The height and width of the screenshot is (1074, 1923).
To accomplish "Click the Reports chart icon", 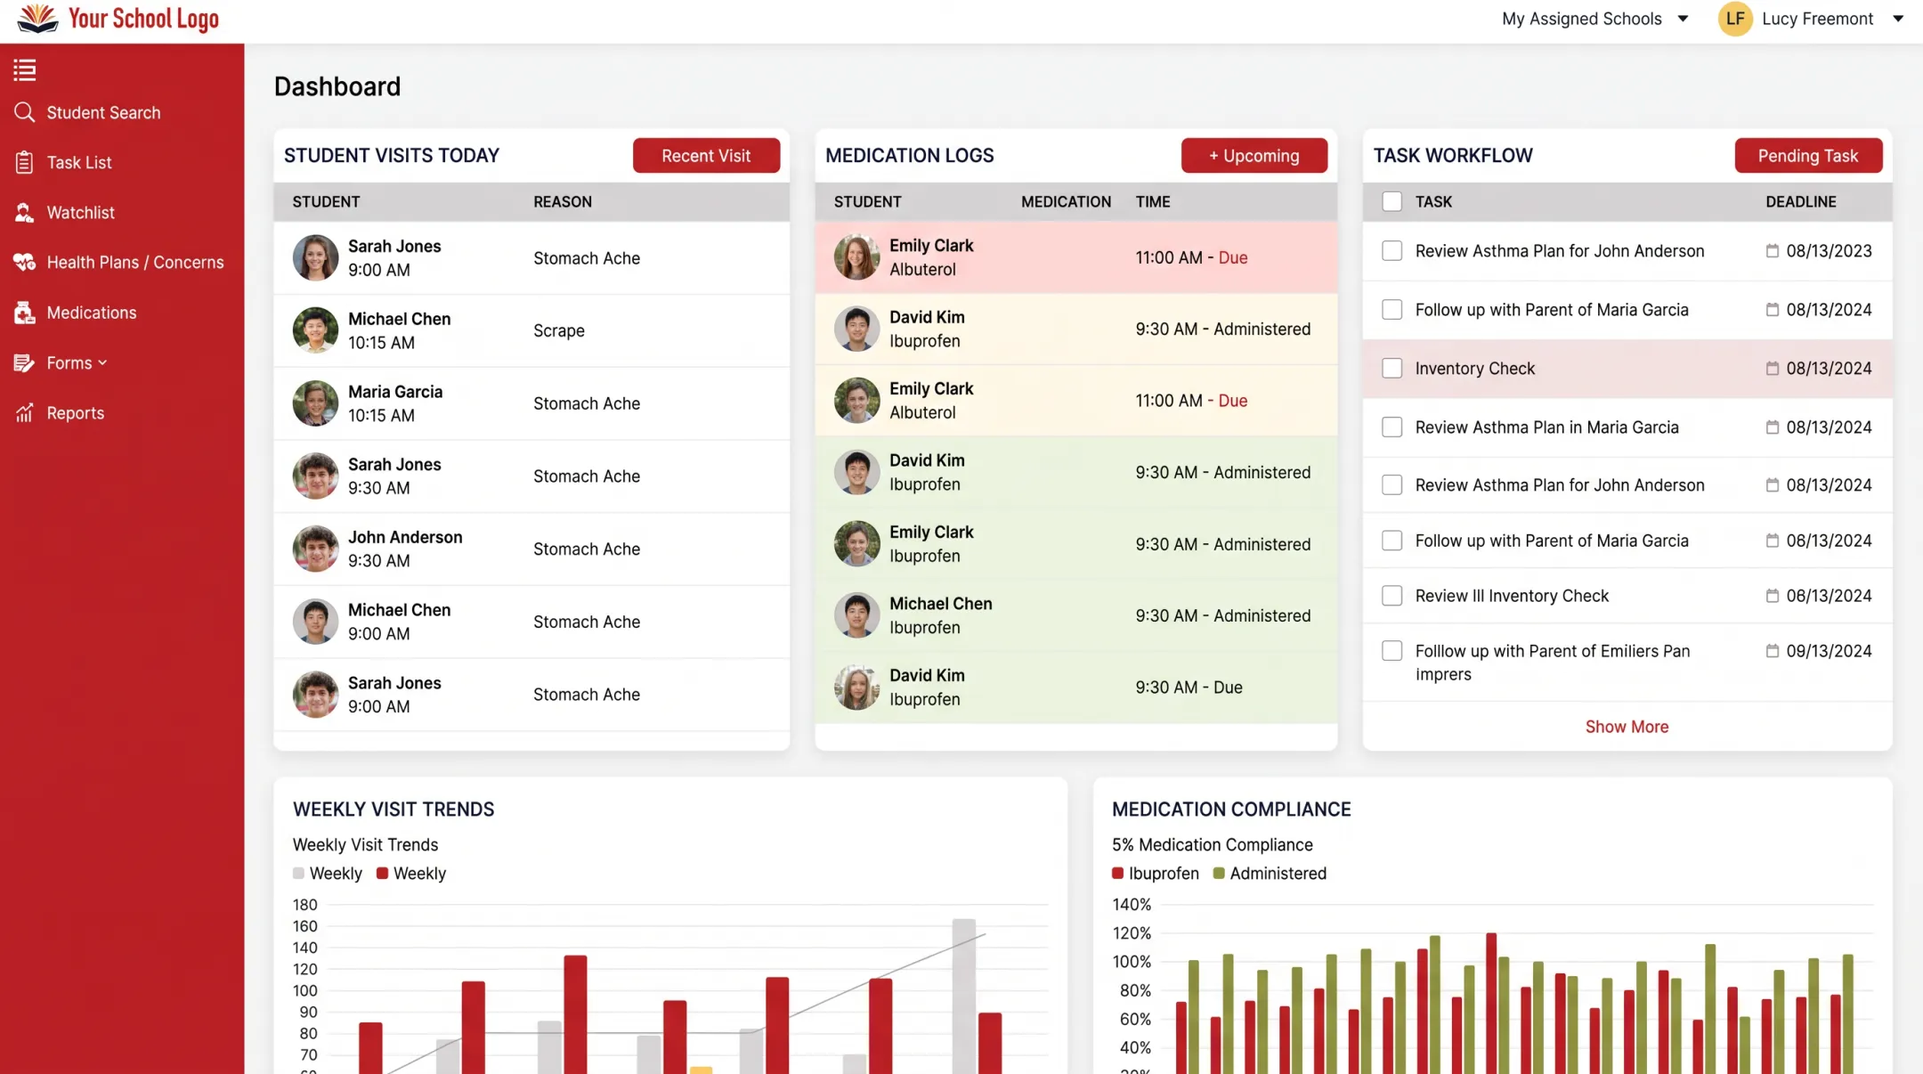I will (24, 412).
